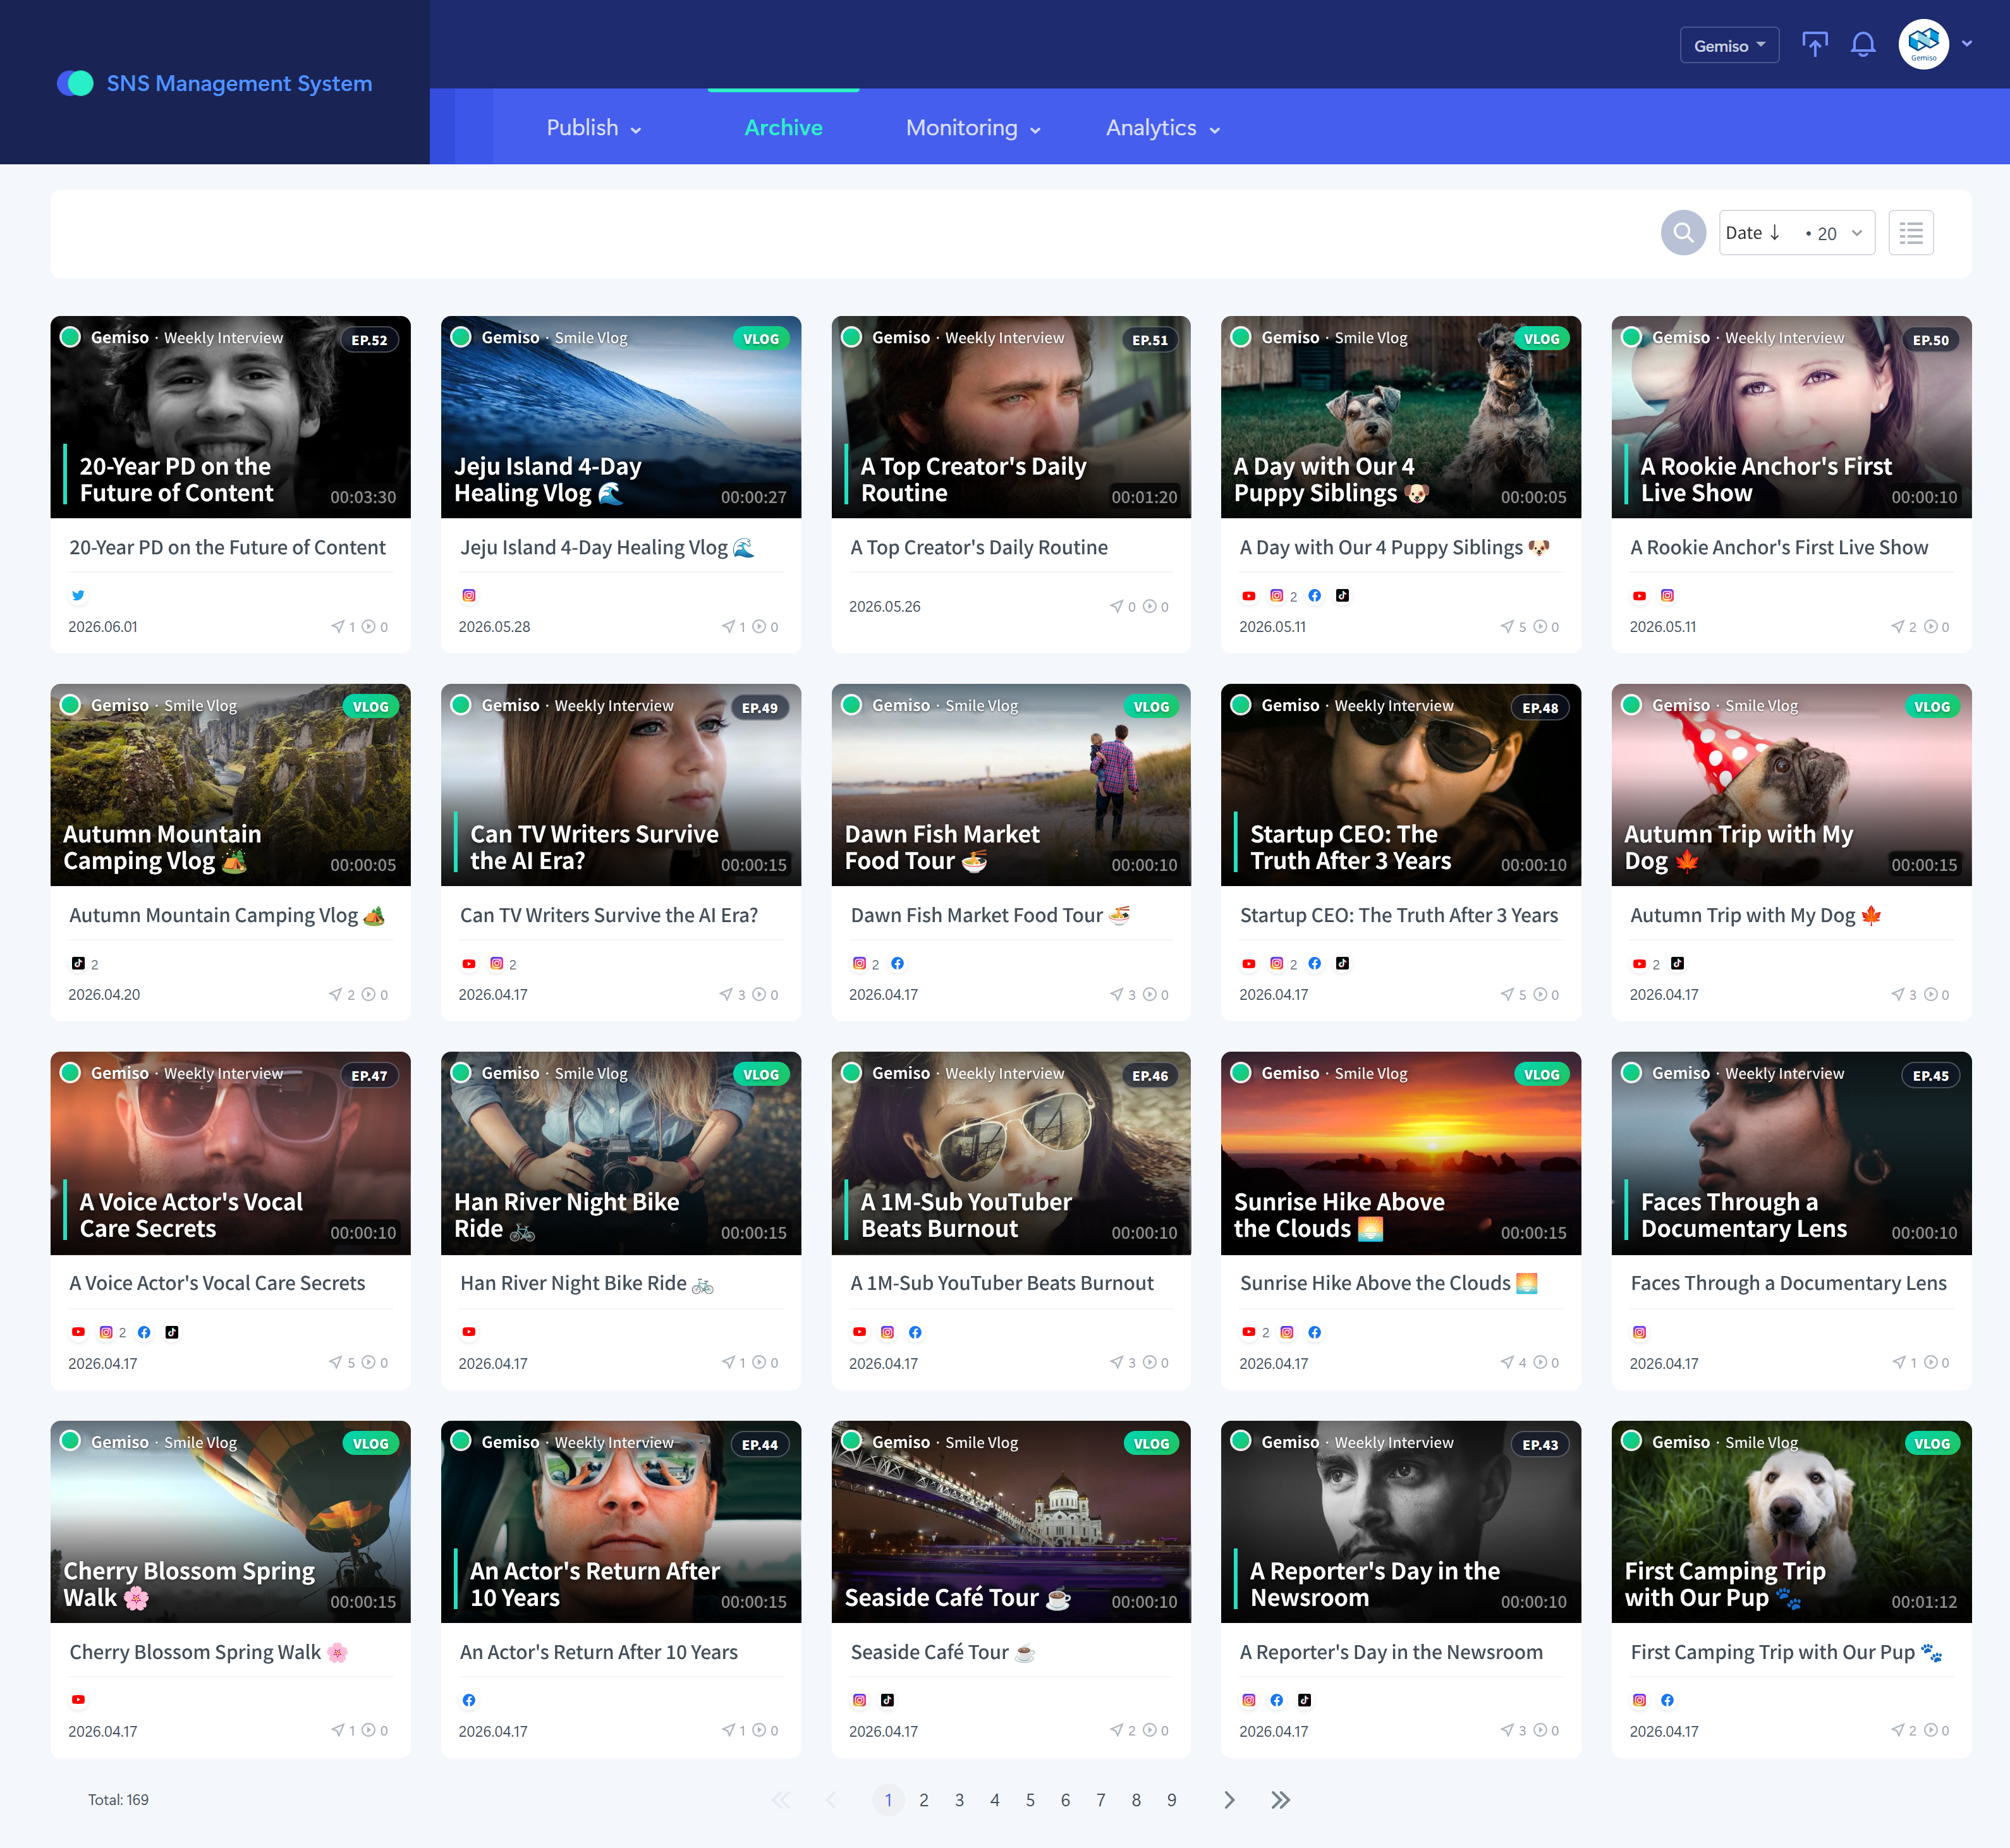Open 'A Rookie Anchor's First Live Show' title
This screenshot has width=2010, height=1848.
[1779, 548]
